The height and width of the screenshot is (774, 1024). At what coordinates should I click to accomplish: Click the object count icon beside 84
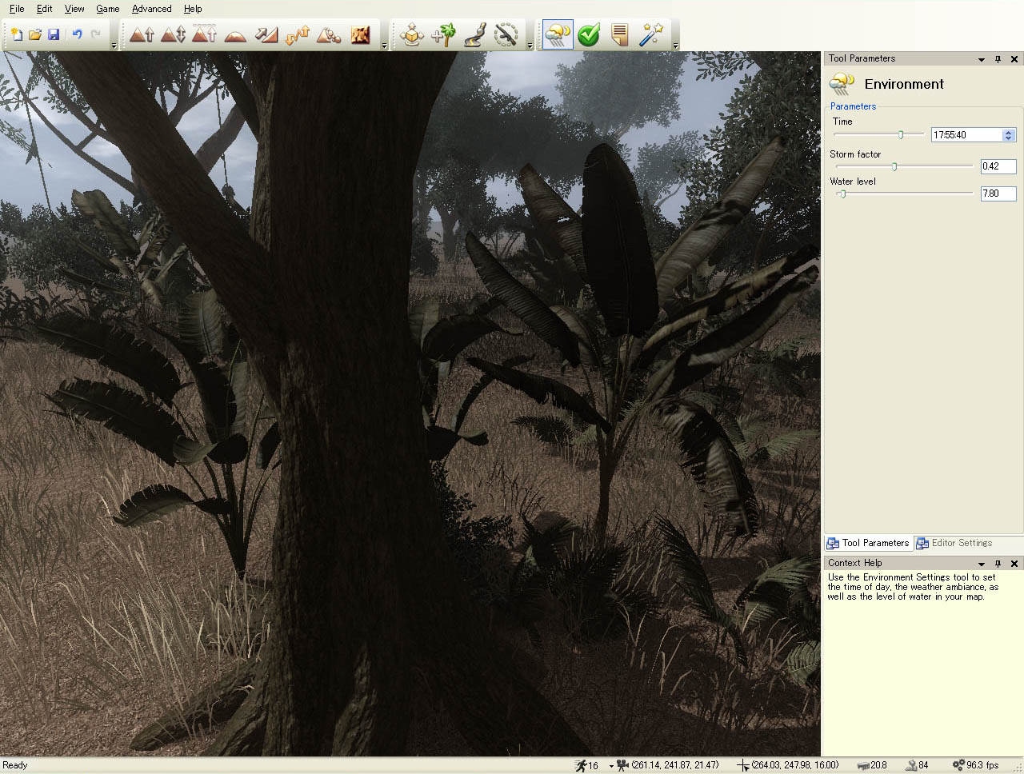(x=910, y=765)
